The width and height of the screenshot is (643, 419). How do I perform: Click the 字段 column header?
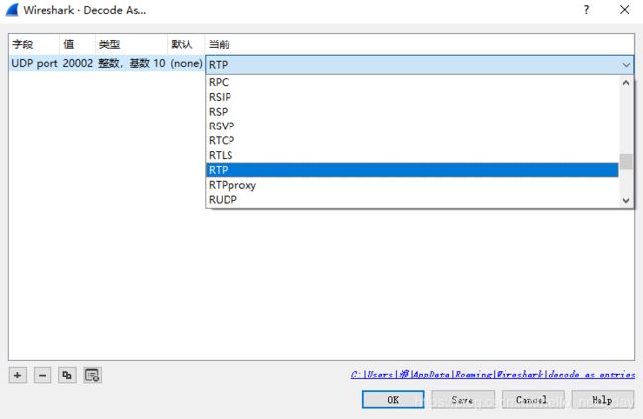tap(35, 44)
